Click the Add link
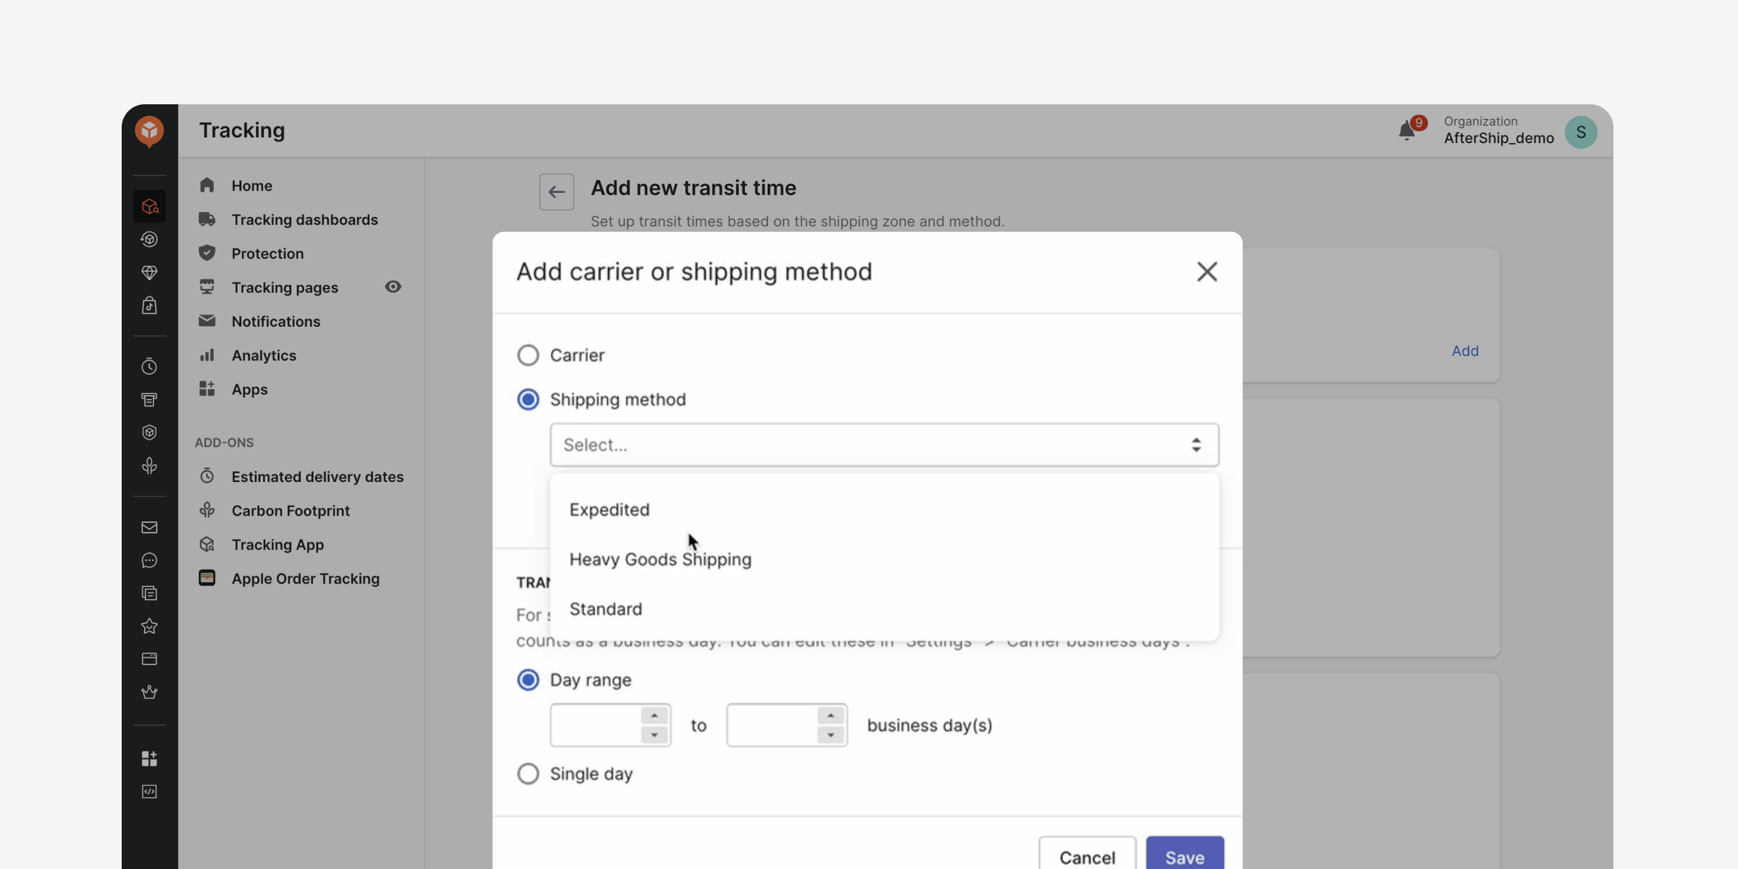 point(1465,351)
